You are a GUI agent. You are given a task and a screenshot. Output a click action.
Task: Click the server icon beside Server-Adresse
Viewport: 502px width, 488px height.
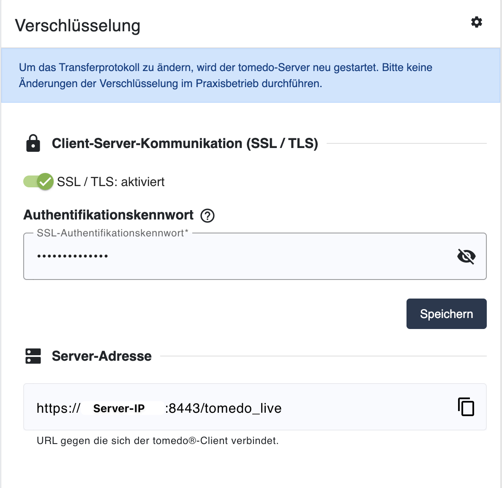tap(33, 356)
